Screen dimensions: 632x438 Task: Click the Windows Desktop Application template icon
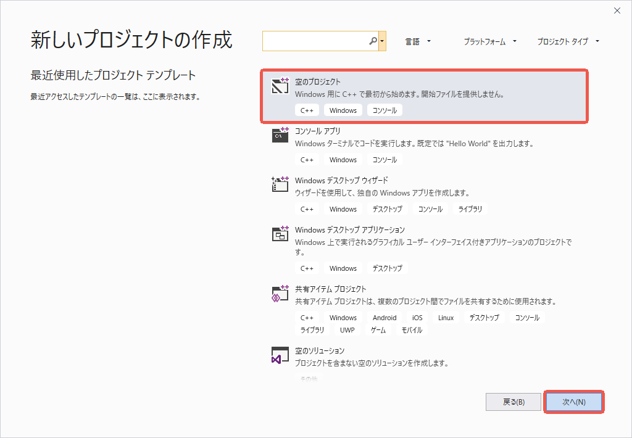[x=280, y=234]
